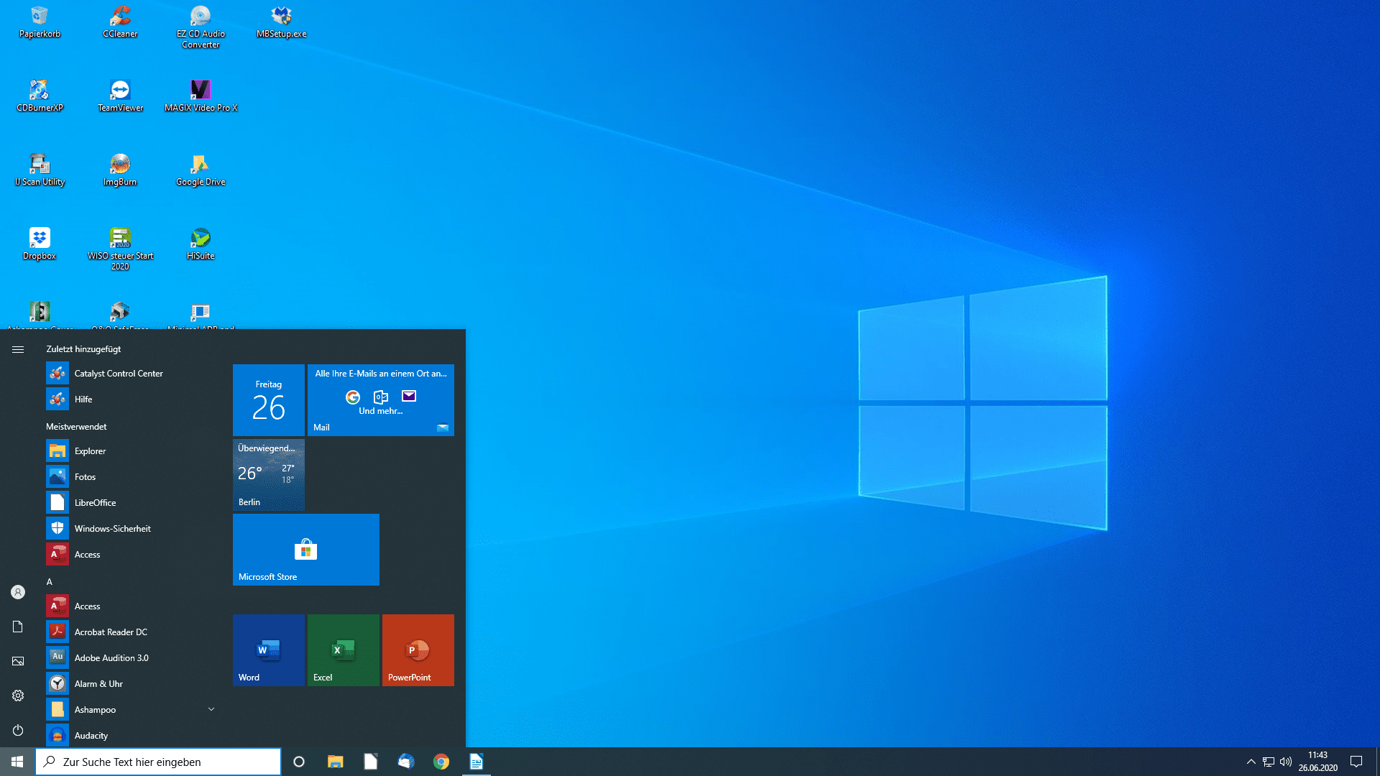The image size is (1380, 776).
Task: Select the HiSuite desktop icon
Action: (x=201, y=244)
